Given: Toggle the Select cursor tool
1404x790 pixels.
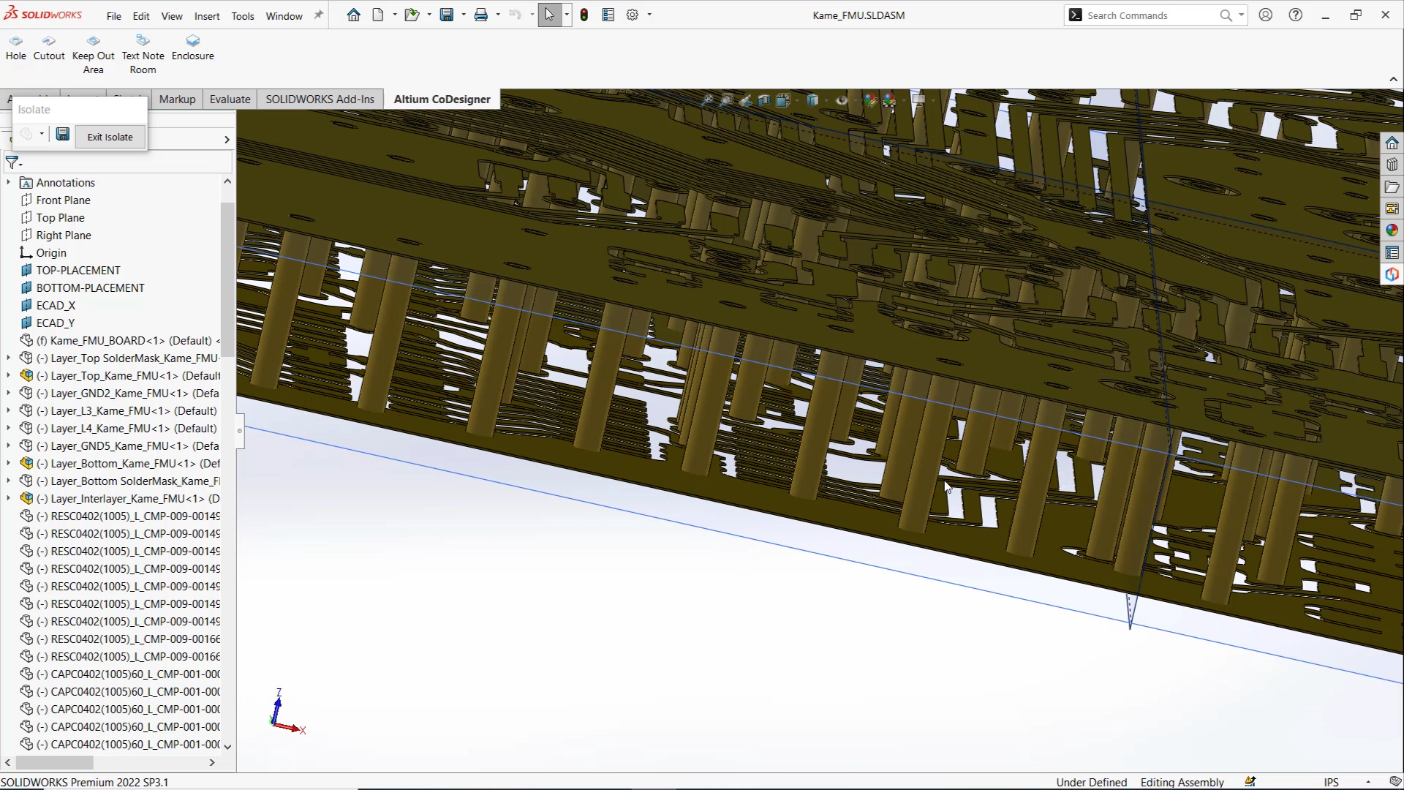Looking at the screenshot, I should point(549,15).
